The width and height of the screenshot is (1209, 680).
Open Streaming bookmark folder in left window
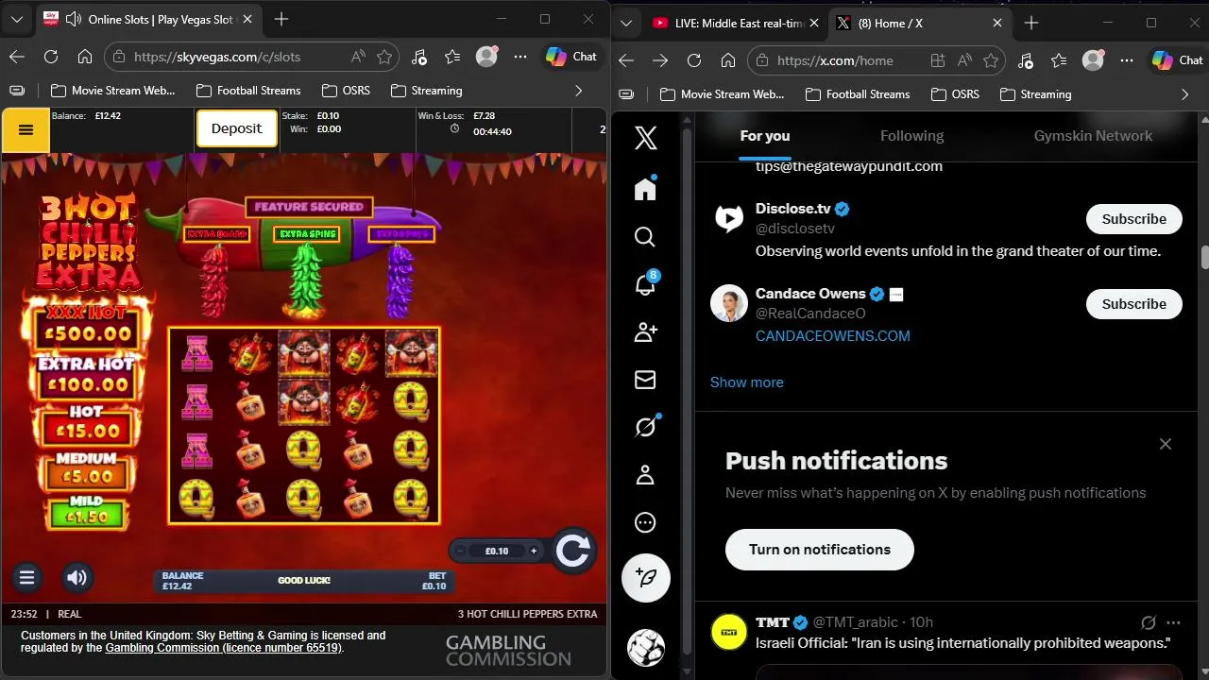426,91
